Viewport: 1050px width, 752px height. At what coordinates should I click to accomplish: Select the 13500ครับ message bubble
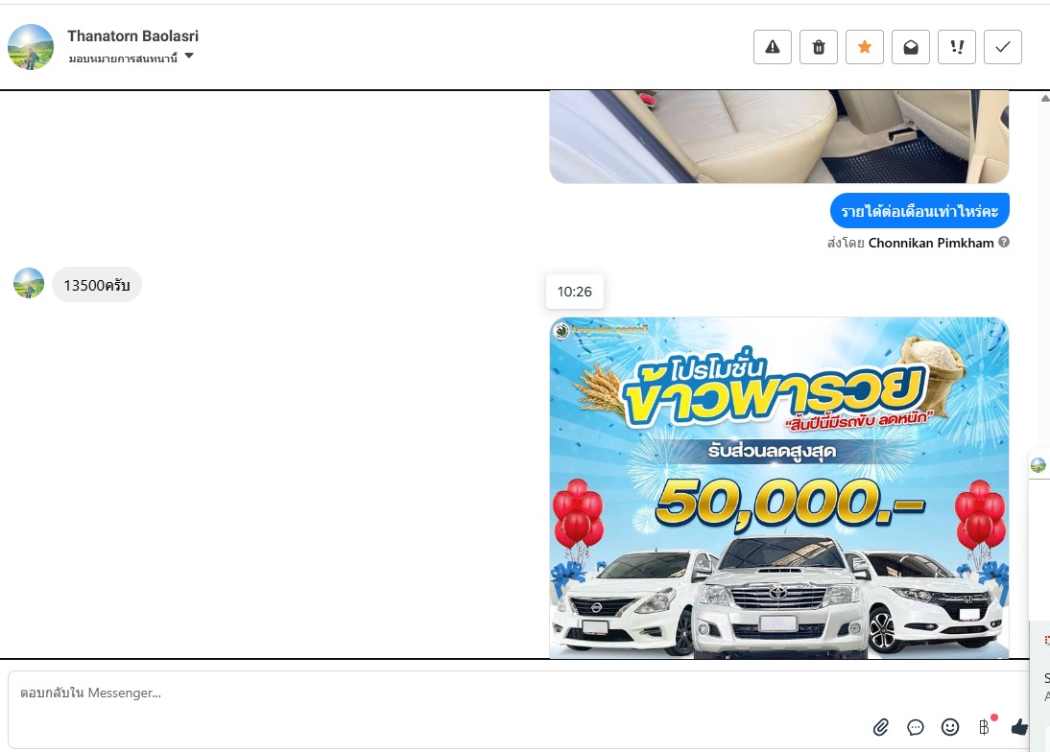pyautogui.click(x=96, y=285)
